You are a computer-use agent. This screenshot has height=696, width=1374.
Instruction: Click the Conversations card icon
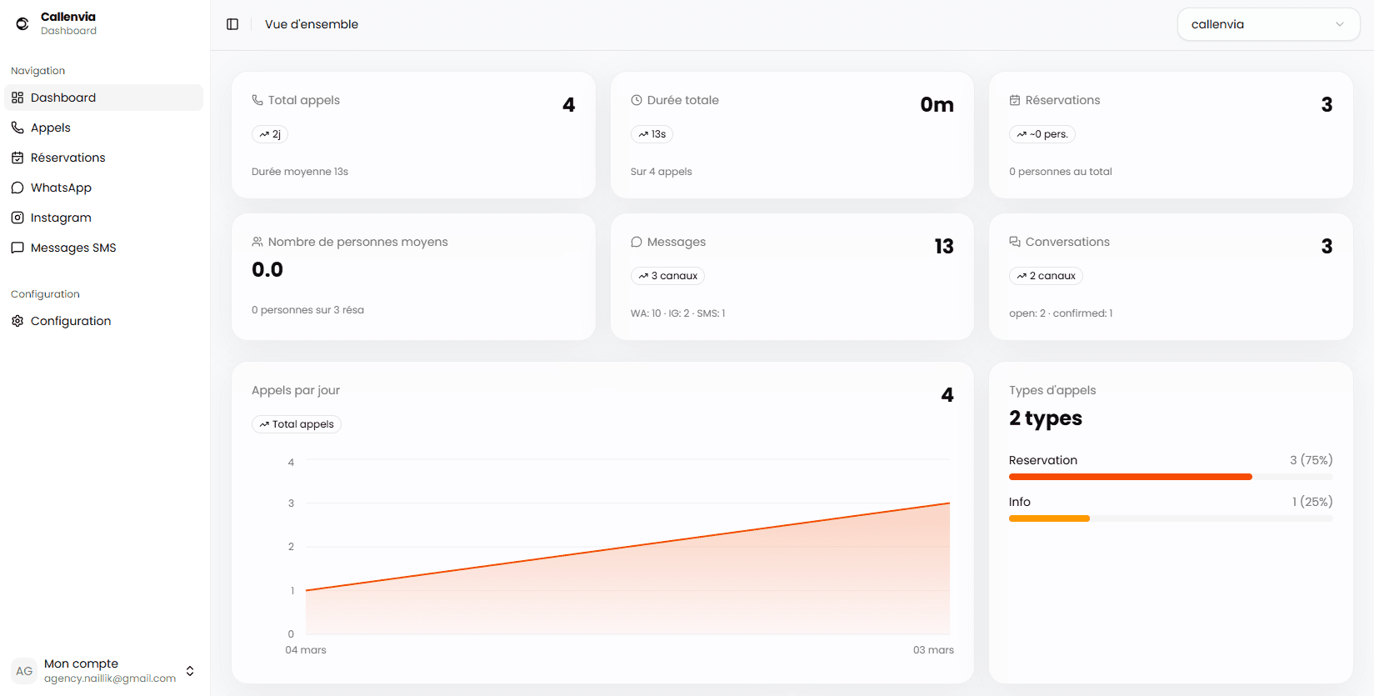click(x=1015, y=242)
